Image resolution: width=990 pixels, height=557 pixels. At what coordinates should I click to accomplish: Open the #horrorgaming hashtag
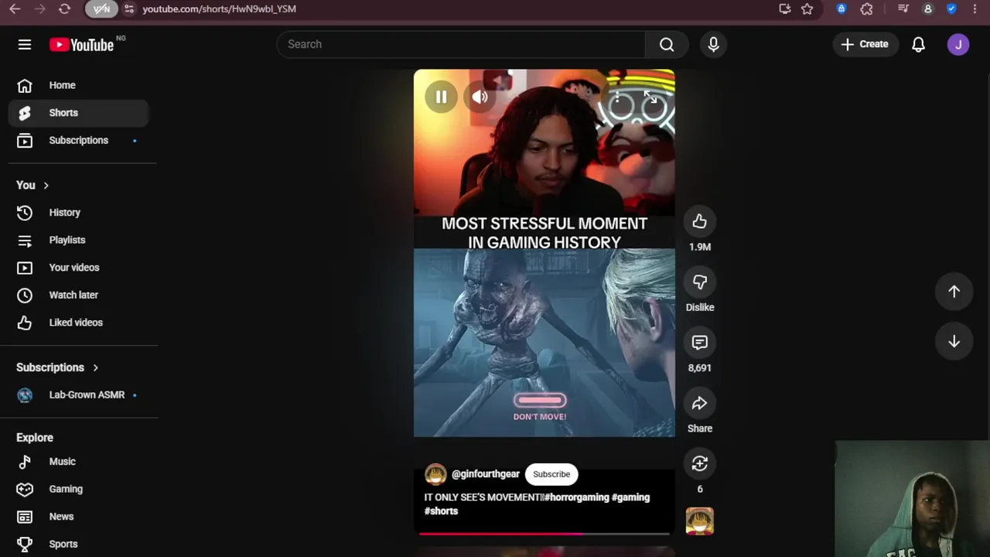click(576, 497)
